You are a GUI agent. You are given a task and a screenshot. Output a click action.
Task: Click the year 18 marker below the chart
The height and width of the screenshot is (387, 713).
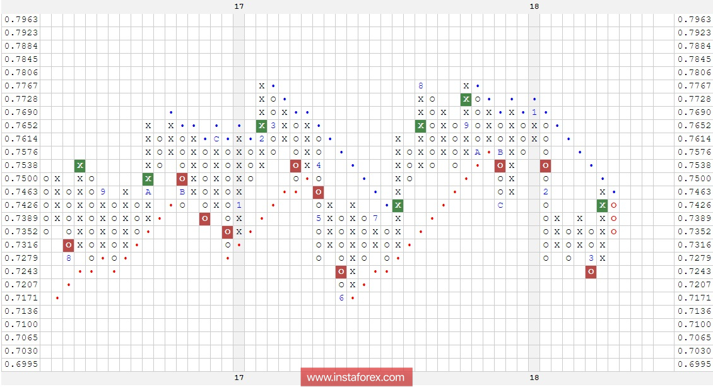[534, 378]
